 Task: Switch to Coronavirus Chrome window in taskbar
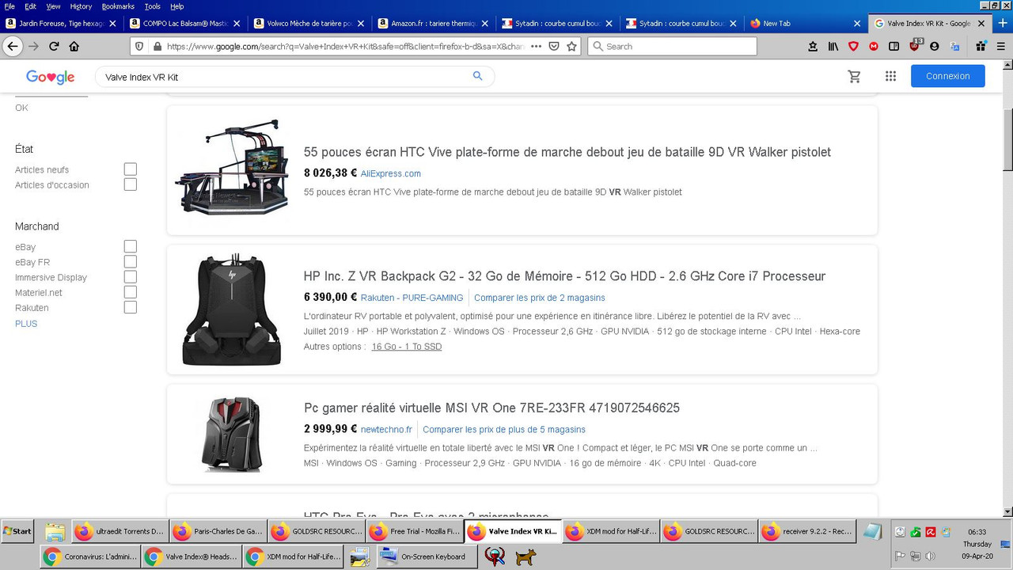point(91,557)
